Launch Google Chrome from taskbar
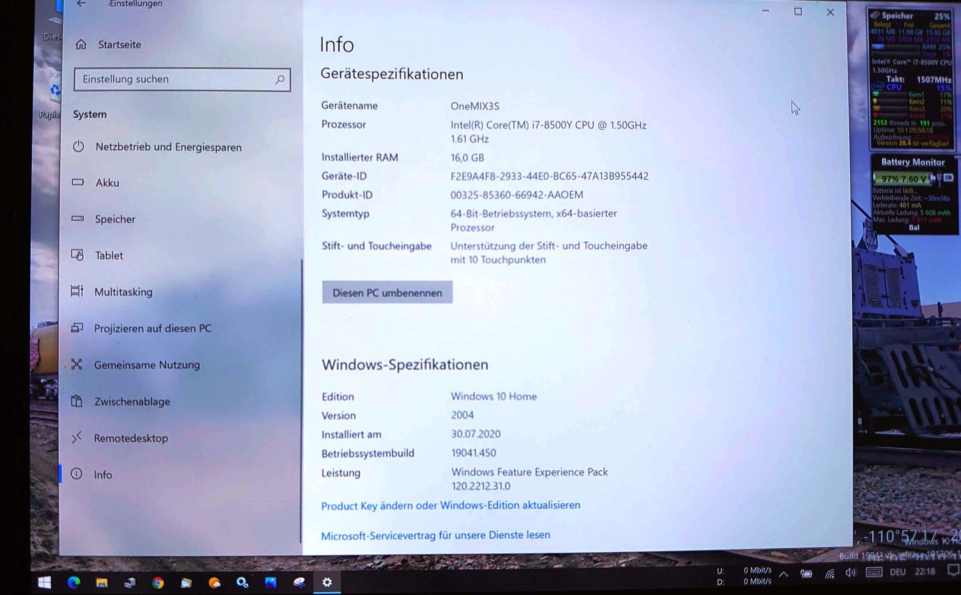 point(158,582)
